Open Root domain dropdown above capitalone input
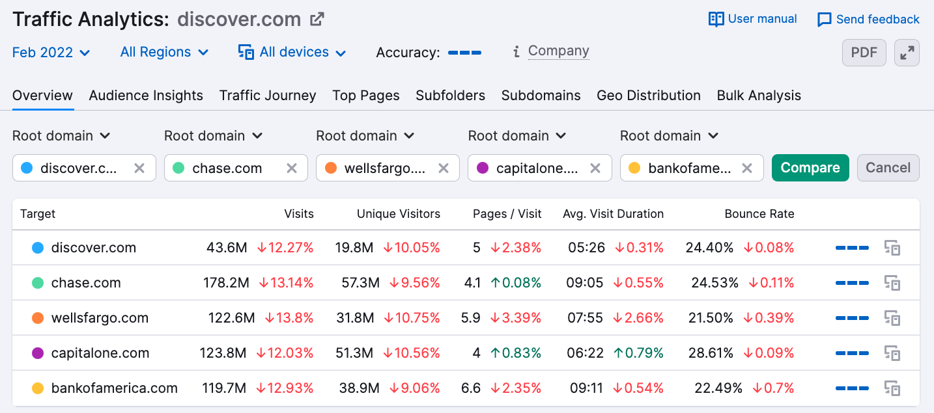Image resolution: width=934 pixels, height=413 pixels. tap(517, 136)
